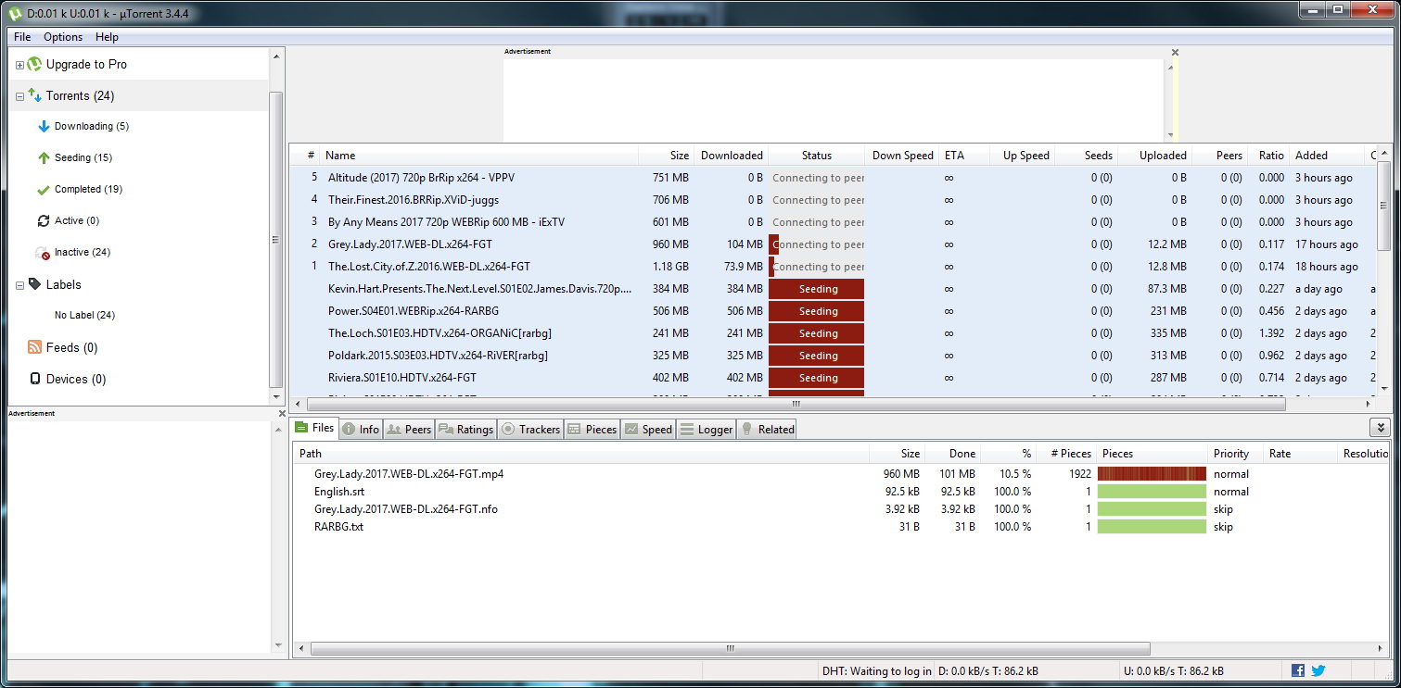Close the left sidebar advertisement
This screenshot has height=688, width=1401.
(x=281, y=413)
